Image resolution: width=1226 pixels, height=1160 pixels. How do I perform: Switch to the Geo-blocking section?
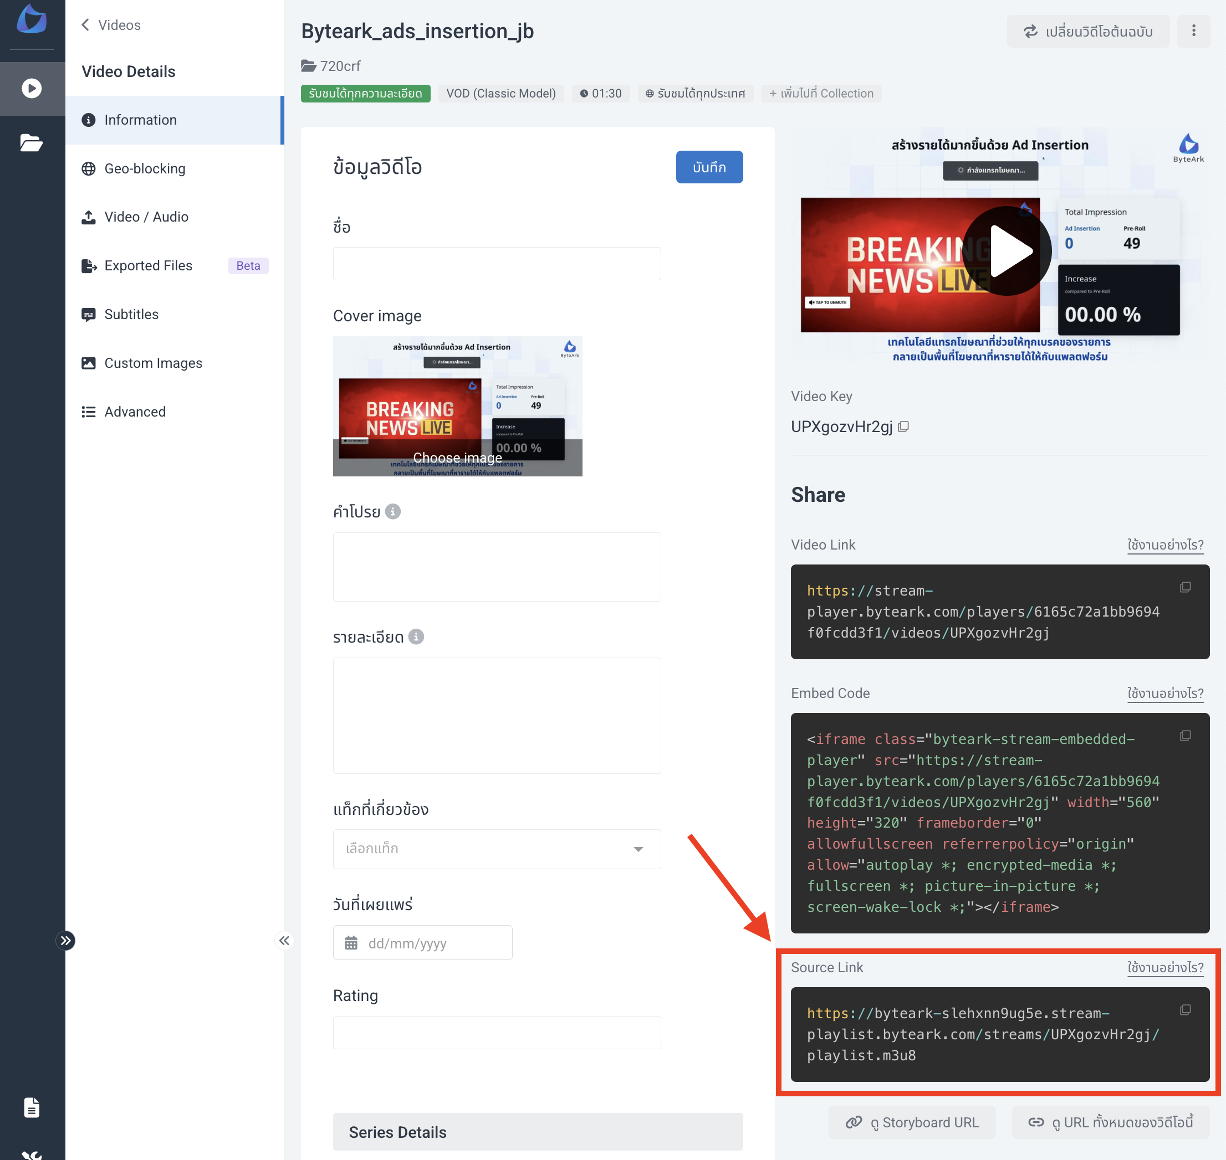click(x=145, y=168)
